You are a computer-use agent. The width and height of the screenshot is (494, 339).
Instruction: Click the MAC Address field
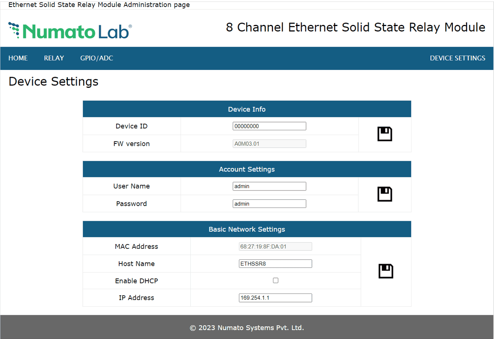click(275, 246)
